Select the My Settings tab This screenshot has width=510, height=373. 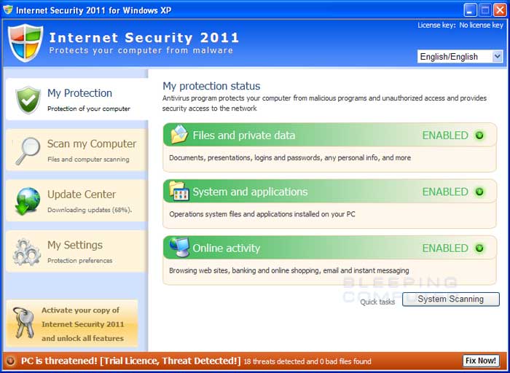(x=76, y=251)
